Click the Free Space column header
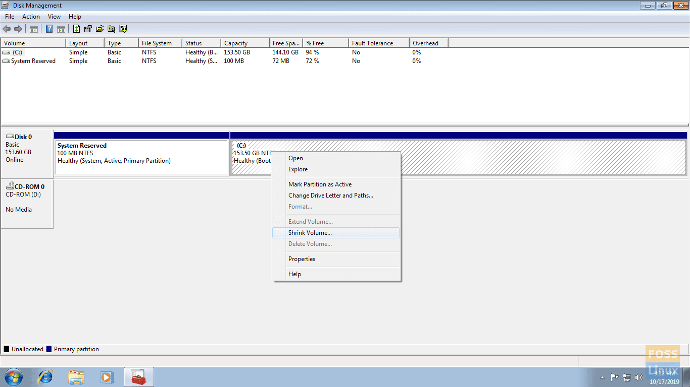 (x=286, y=43)
